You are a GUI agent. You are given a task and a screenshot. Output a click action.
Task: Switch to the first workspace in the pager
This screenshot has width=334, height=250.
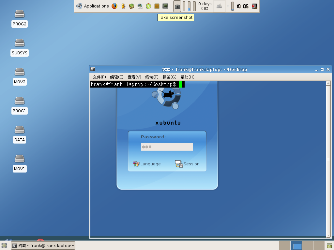pos(284,245)
